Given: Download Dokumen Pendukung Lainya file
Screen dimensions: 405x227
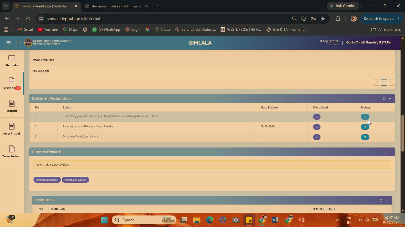Looking at the screenshot, I should tap(317, 137).
